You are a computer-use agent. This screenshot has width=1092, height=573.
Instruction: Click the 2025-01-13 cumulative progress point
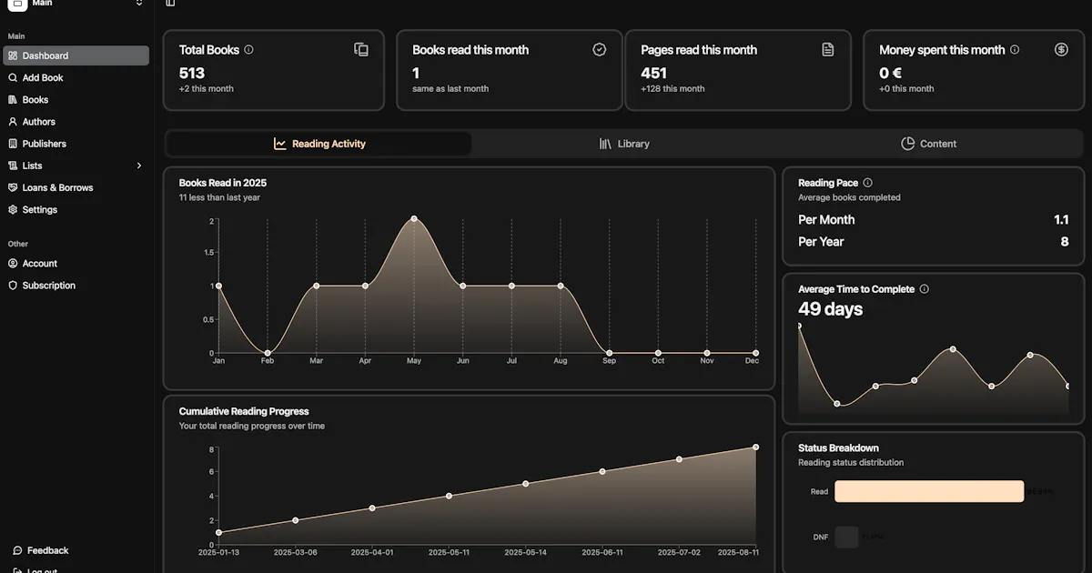[218, 533]
